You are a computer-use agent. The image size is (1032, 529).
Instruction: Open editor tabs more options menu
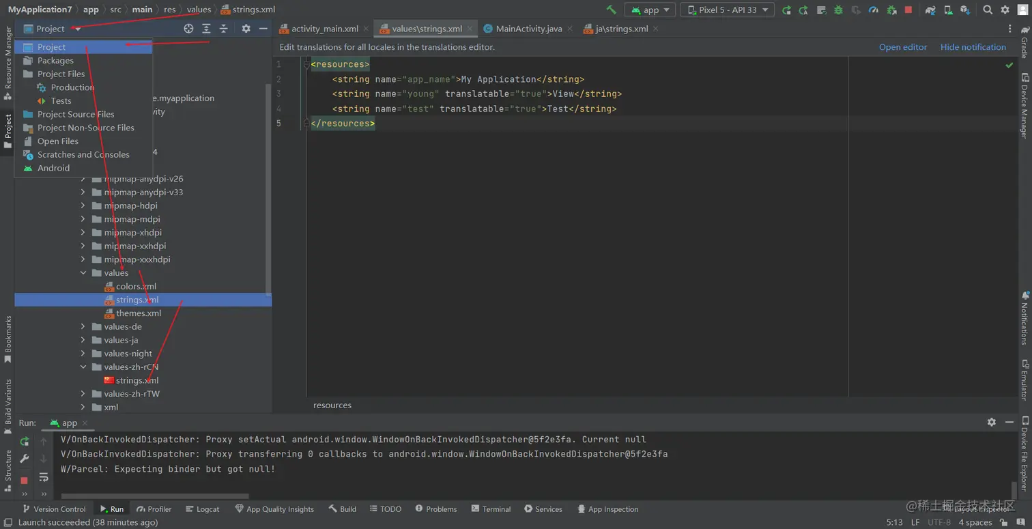click(x=1010, y=29)
